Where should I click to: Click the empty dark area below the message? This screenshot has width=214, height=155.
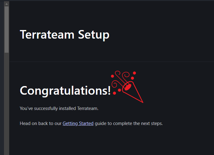point(112,142)
